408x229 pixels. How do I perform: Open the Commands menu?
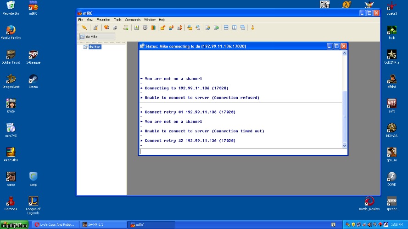[133, 20]
